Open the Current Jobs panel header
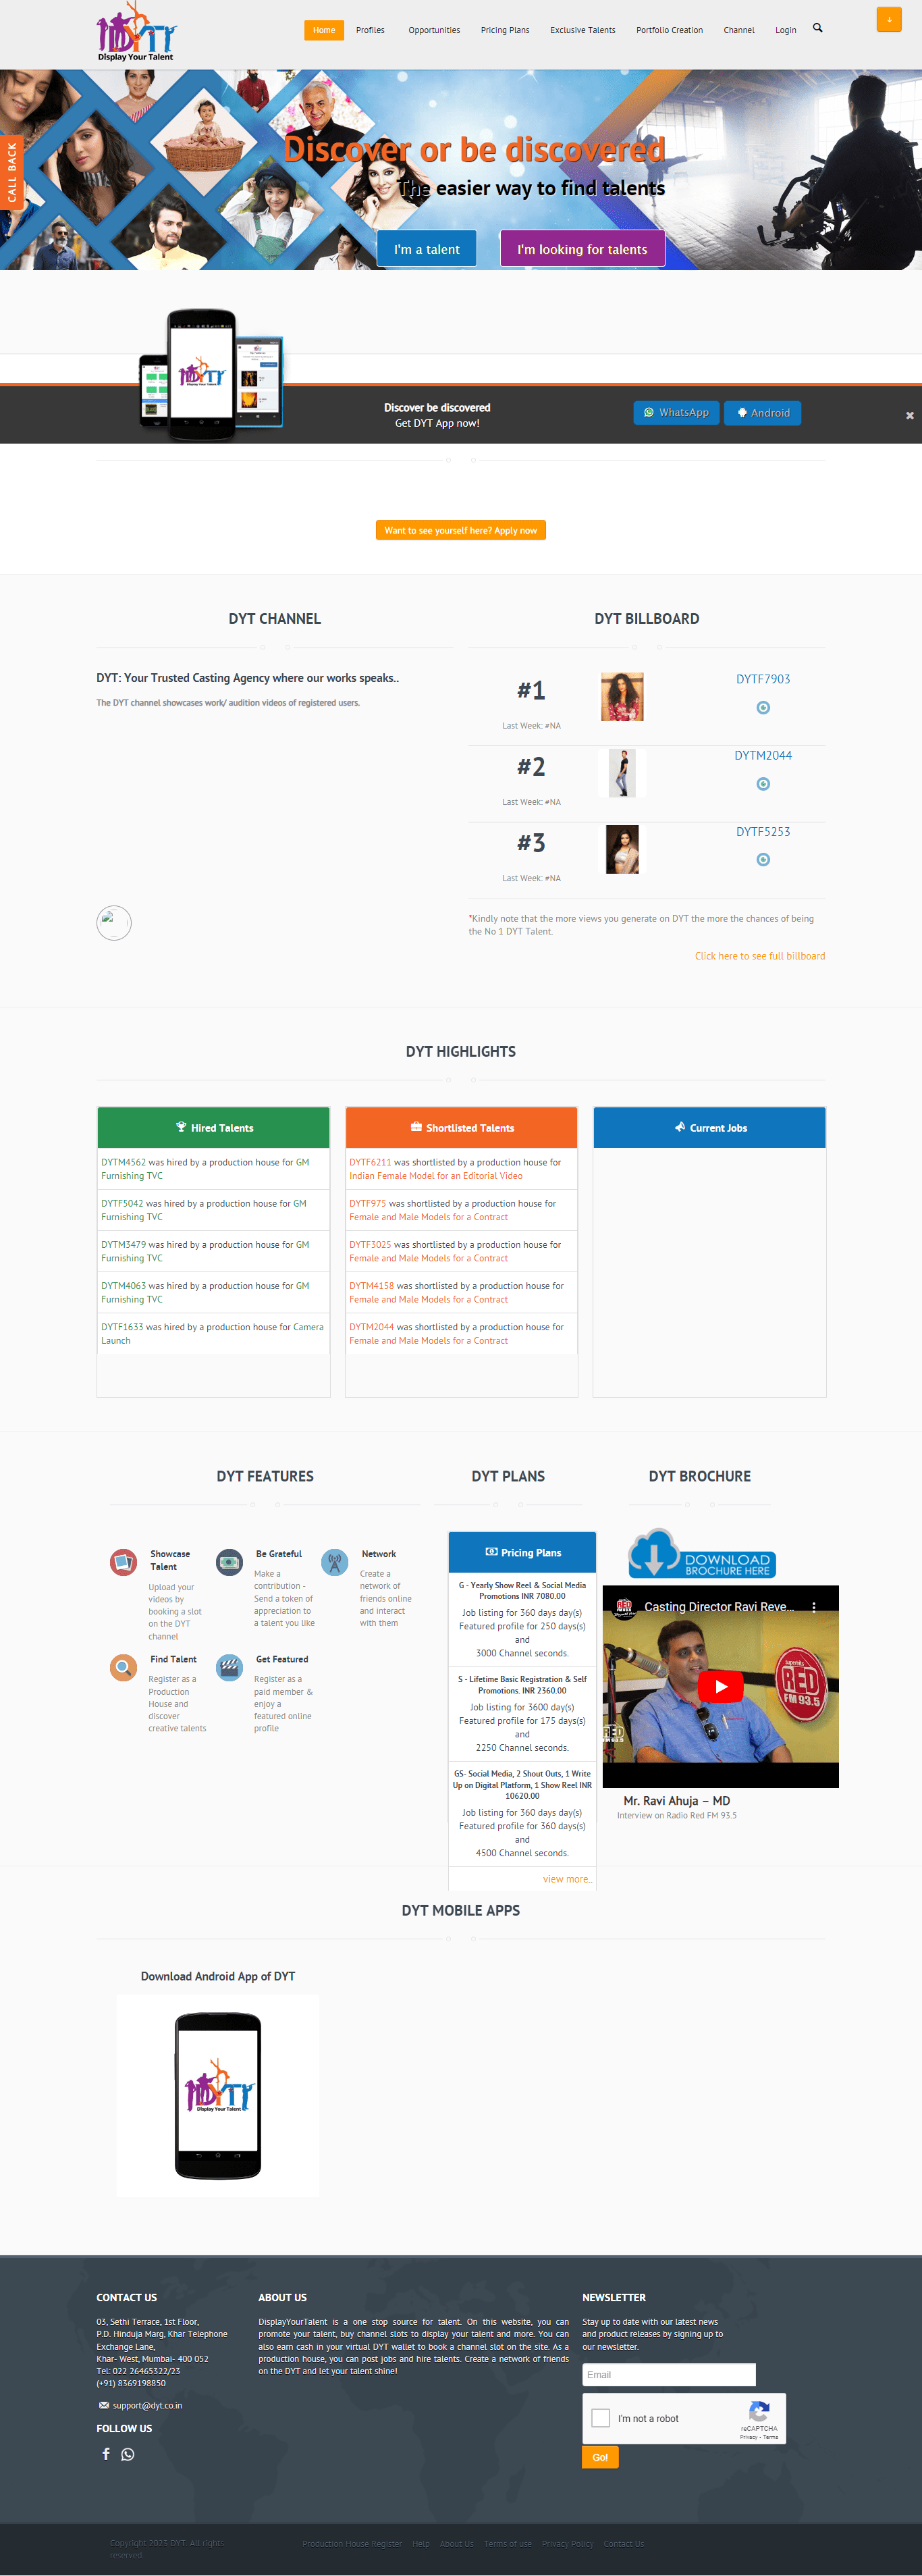The image size is (922, 2576). [709, 1127]
